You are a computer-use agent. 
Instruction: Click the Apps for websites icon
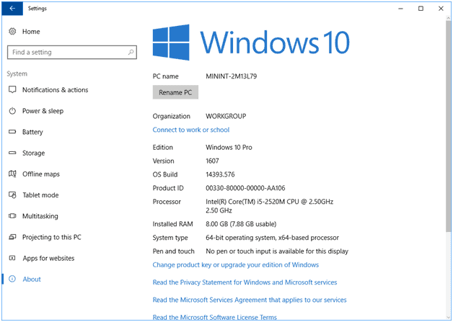[x=12, y=258]
